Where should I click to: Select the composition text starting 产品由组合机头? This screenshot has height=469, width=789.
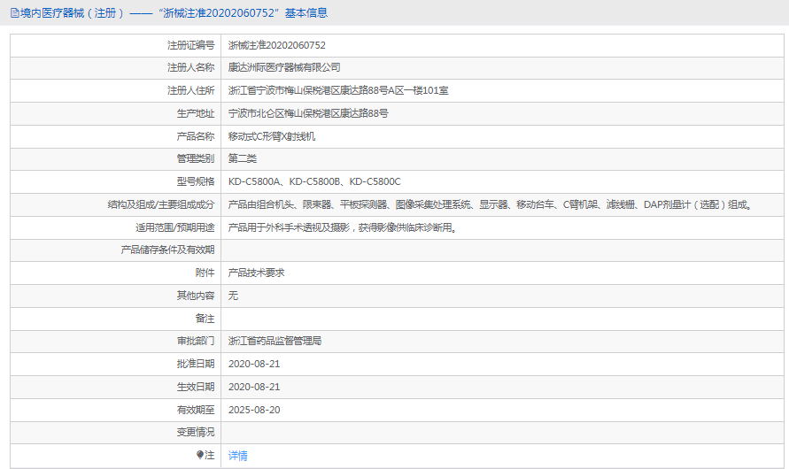coord(491,204)
